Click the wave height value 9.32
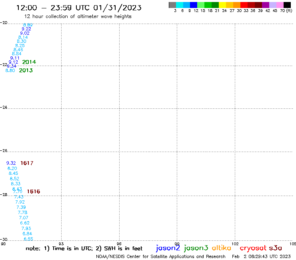 [x=11, y=163]
